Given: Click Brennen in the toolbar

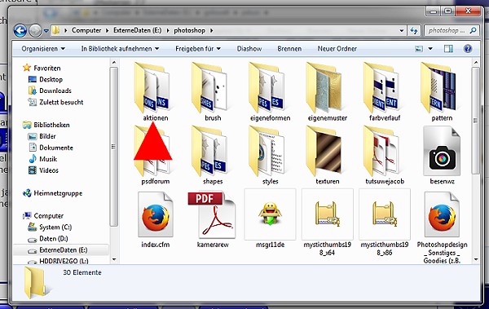Looking at the screenshot, I should [289, 49].
